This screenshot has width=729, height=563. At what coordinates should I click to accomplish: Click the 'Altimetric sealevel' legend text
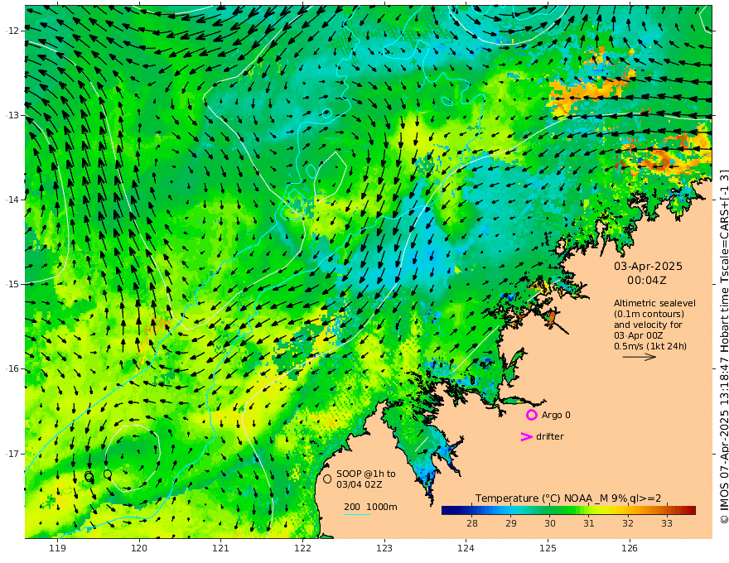click(x=654, y=303)
